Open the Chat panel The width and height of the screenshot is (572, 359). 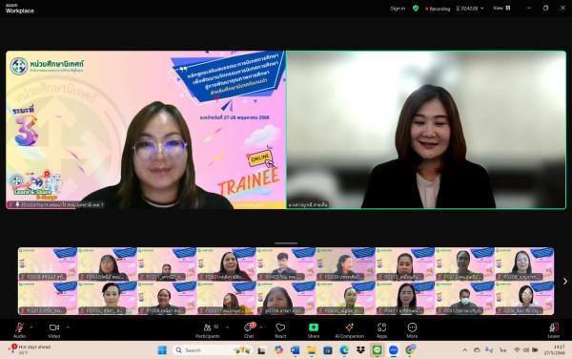249,330
